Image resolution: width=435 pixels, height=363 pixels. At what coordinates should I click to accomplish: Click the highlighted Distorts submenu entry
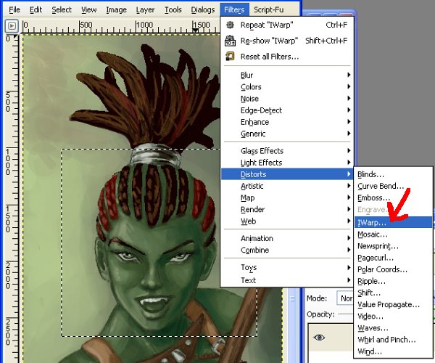287,174
